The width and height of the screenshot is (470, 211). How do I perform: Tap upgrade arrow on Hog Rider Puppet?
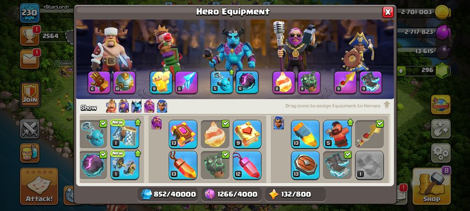tap(350, 123)
